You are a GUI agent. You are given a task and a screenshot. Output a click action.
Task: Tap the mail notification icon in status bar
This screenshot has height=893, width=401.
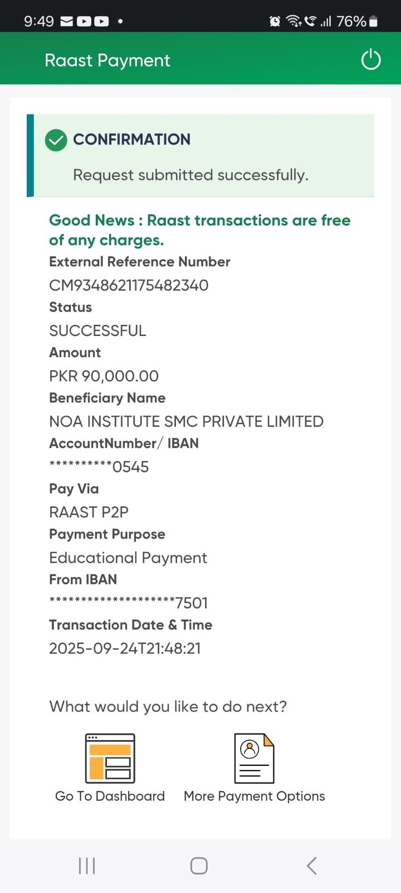tap(67, 22)
